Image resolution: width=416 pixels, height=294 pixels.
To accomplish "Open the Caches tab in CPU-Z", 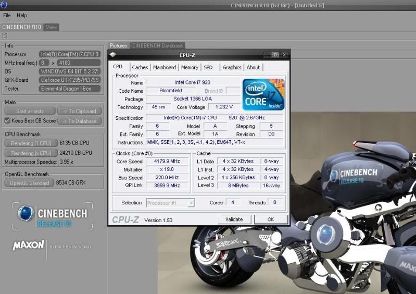I will click(x=140, y=67).
